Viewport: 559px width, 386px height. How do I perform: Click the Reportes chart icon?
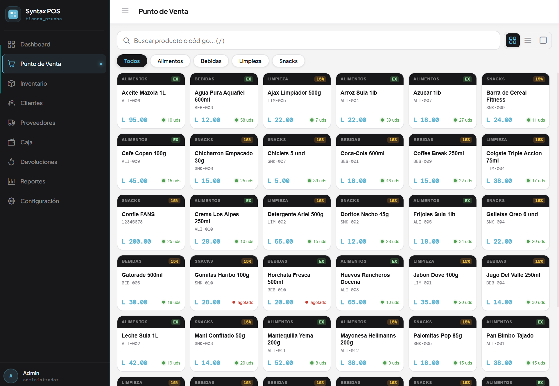[11, 181]
